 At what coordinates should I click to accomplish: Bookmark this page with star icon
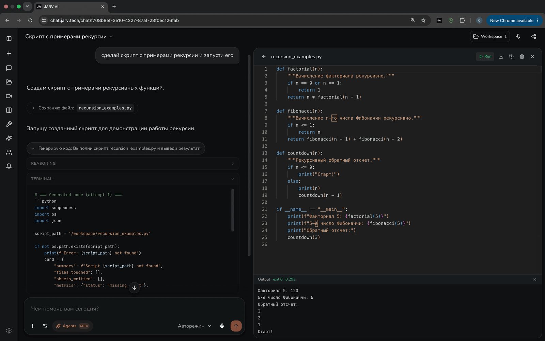click(423, 20)
